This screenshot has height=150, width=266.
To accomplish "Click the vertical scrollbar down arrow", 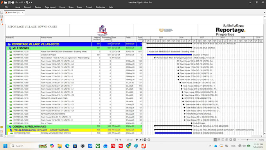I will (x=264, y=134).
